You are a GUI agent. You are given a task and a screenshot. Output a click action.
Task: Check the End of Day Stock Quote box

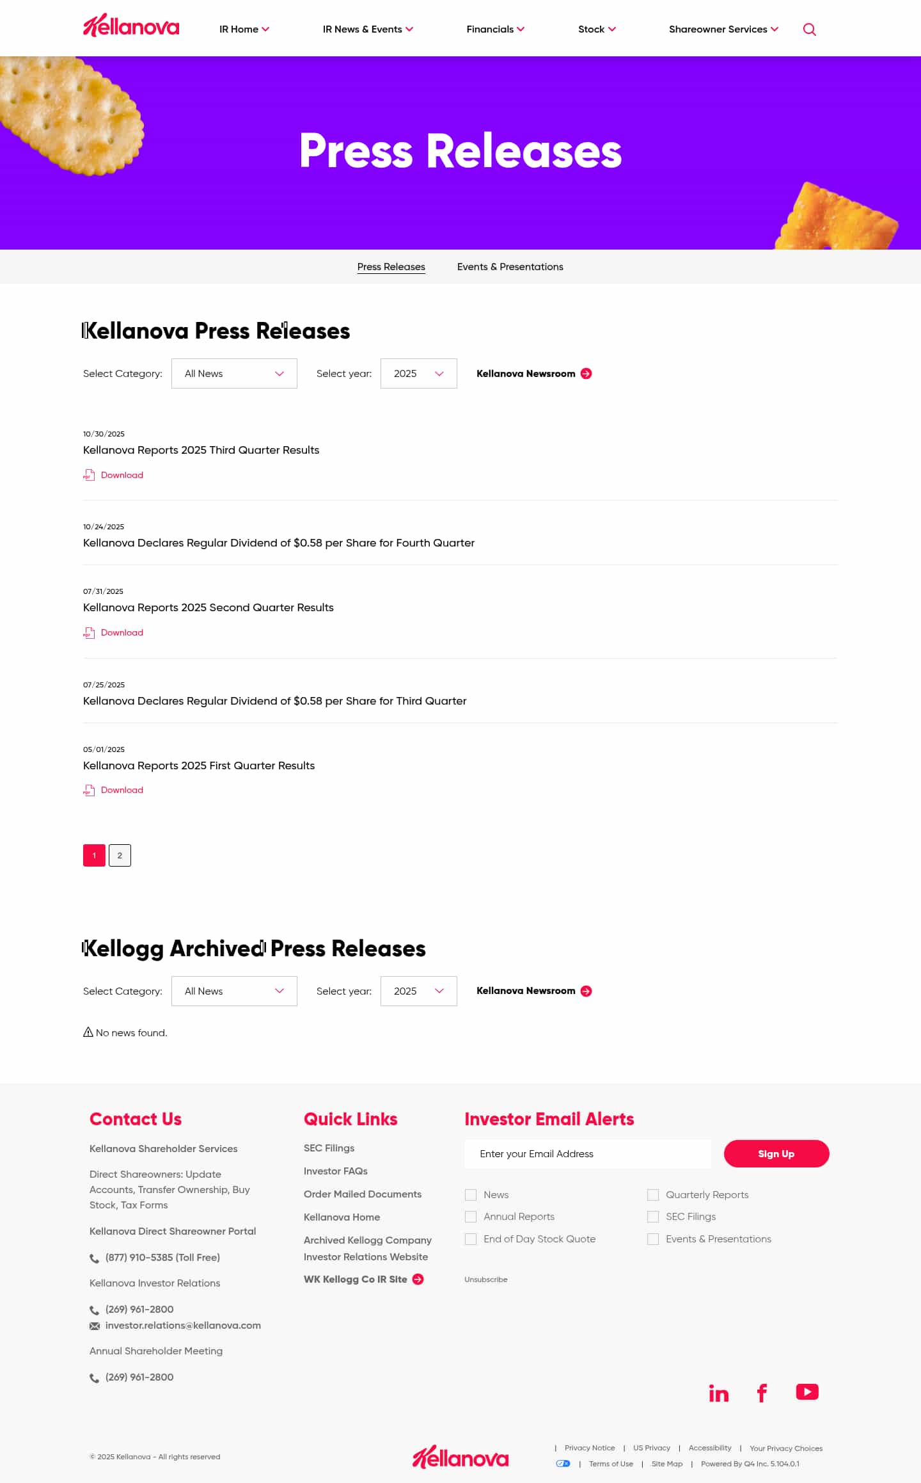pyautogui.click(x=471, y=1239)
